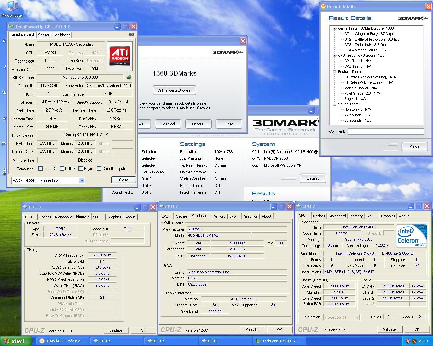
Task: Click the motherboard model 4CoreDual-SATA2 field
Action: click(x=219, y=235)
